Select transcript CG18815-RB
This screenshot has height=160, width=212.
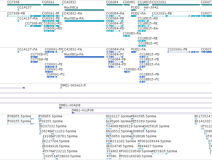(147, 38)
